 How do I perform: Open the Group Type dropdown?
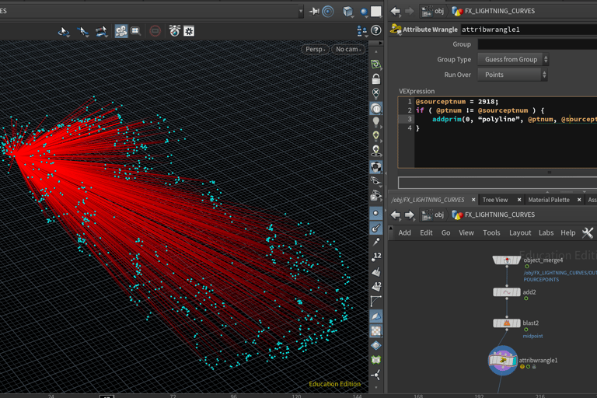point(513,59)
